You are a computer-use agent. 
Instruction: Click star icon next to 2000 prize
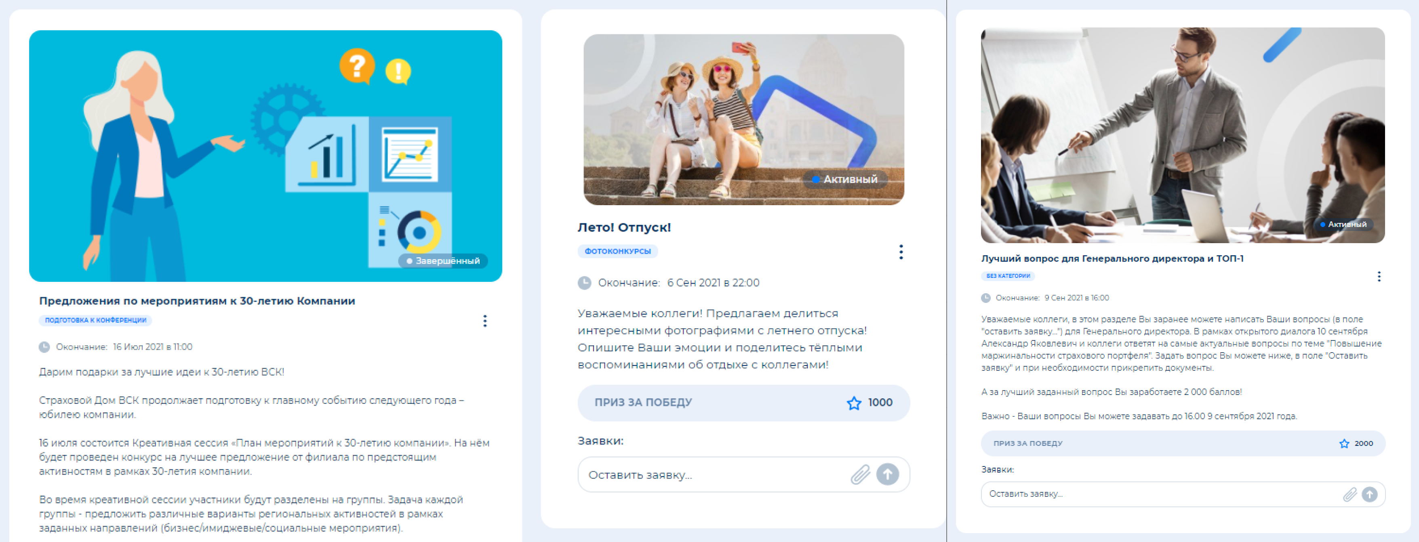[x=1344, y=443]
